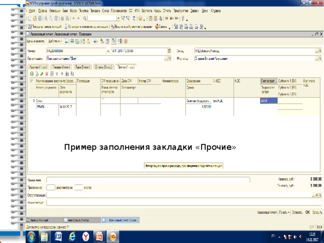Open the Действия dropdown menu
324x243 pixels.
point(55,42)
